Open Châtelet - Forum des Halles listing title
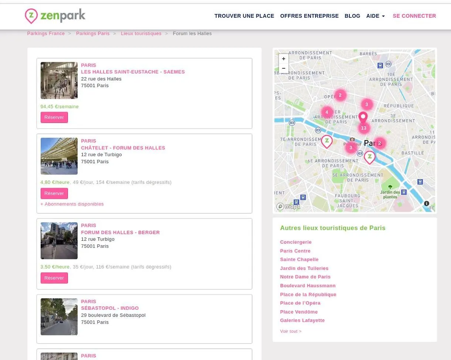Image resolution: width=451 pixels, height=360 pixels. click(x=123, y=148)
